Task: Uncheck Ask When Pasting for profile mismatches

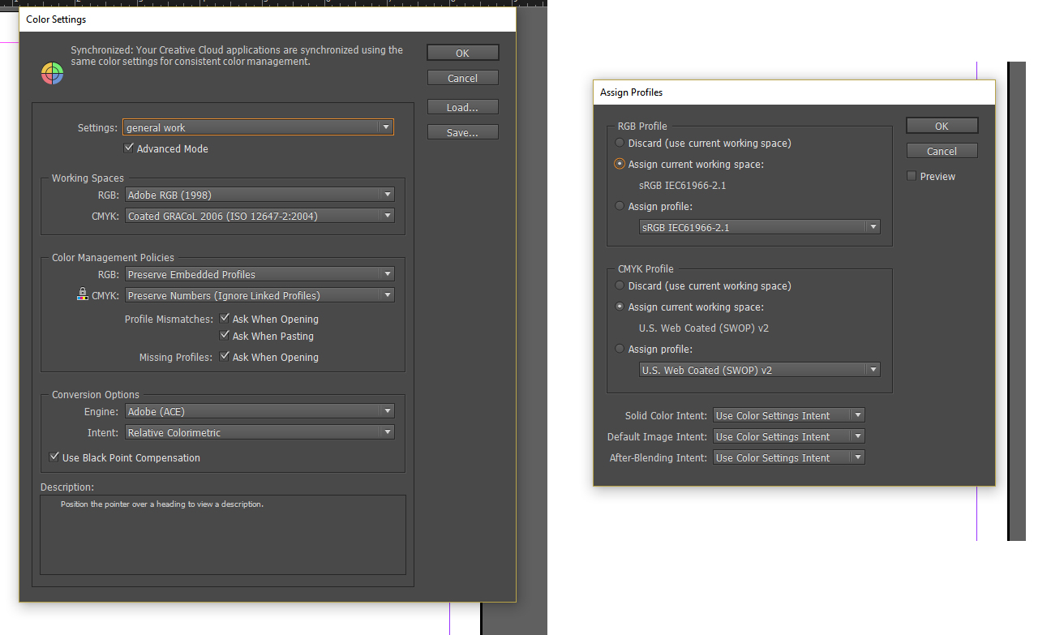Action: coord(225,336)
